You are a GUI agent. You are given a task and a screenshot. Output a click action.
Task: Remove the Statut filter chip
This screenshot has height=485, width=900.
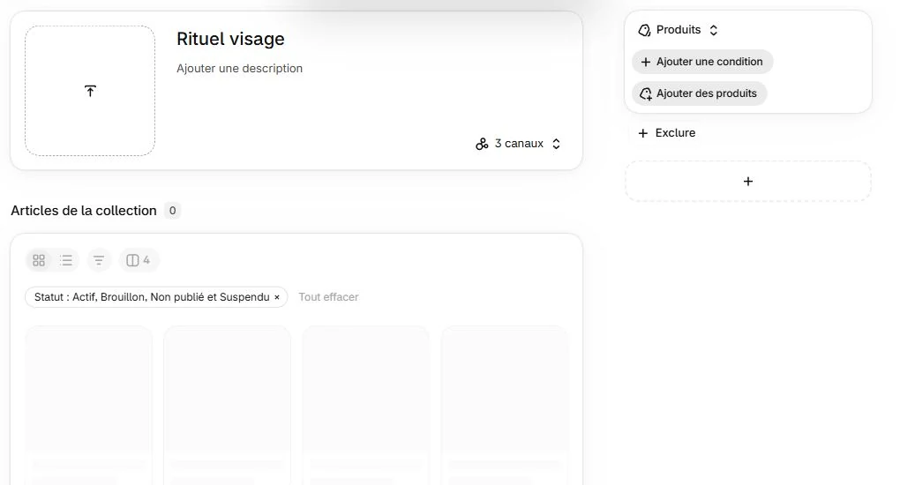click(x=277, y=297)
